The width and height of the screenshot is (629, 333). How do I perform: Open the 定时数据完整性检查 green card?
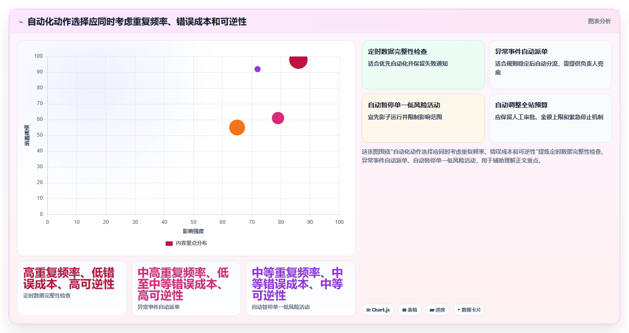pos(423,65)
